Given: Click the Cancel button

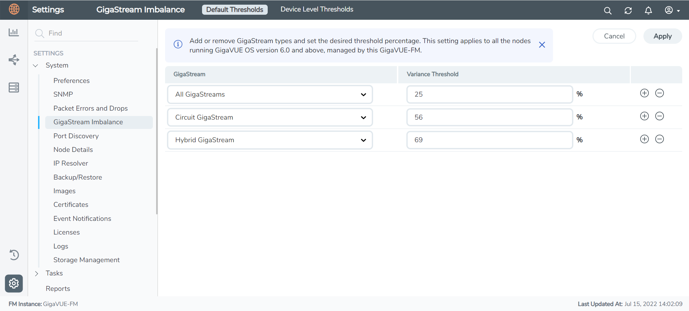Looking at the screenshot, I should pos(614,36).
